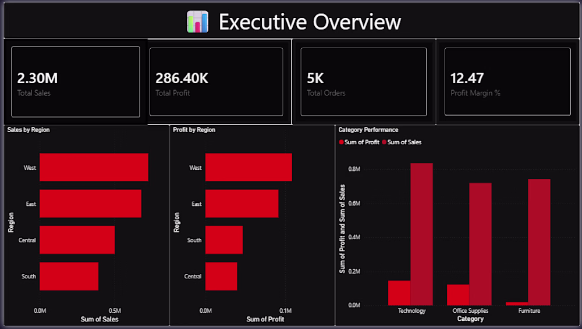Click the West bar in Sales by Region

click(x=94, y=167)
